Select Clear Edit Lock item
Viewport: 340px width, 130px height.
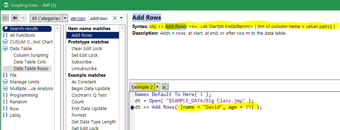[87, 49]
